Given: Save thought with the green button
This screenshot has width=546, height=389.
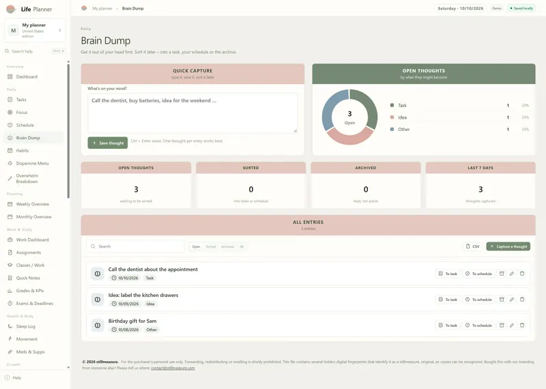Looking at the screenshot, I should (108, 143).
